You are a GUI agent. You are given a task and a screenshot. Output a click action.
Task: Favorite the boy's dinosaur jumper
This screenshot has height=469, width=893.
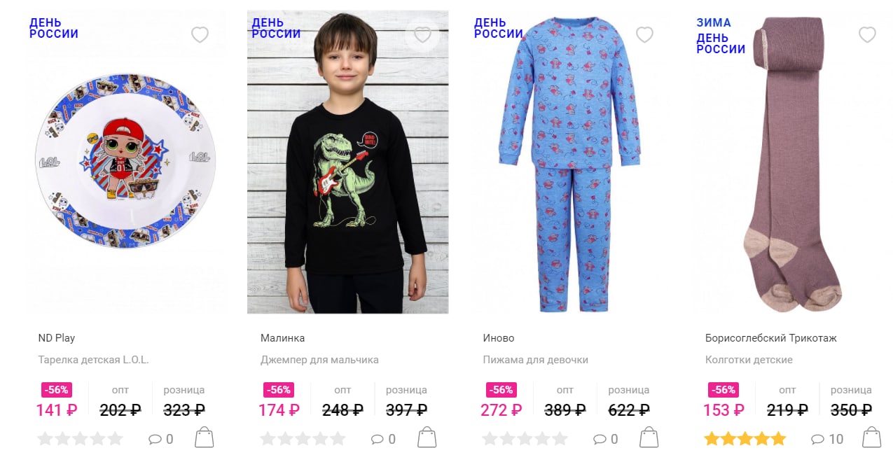pos(422,34)
